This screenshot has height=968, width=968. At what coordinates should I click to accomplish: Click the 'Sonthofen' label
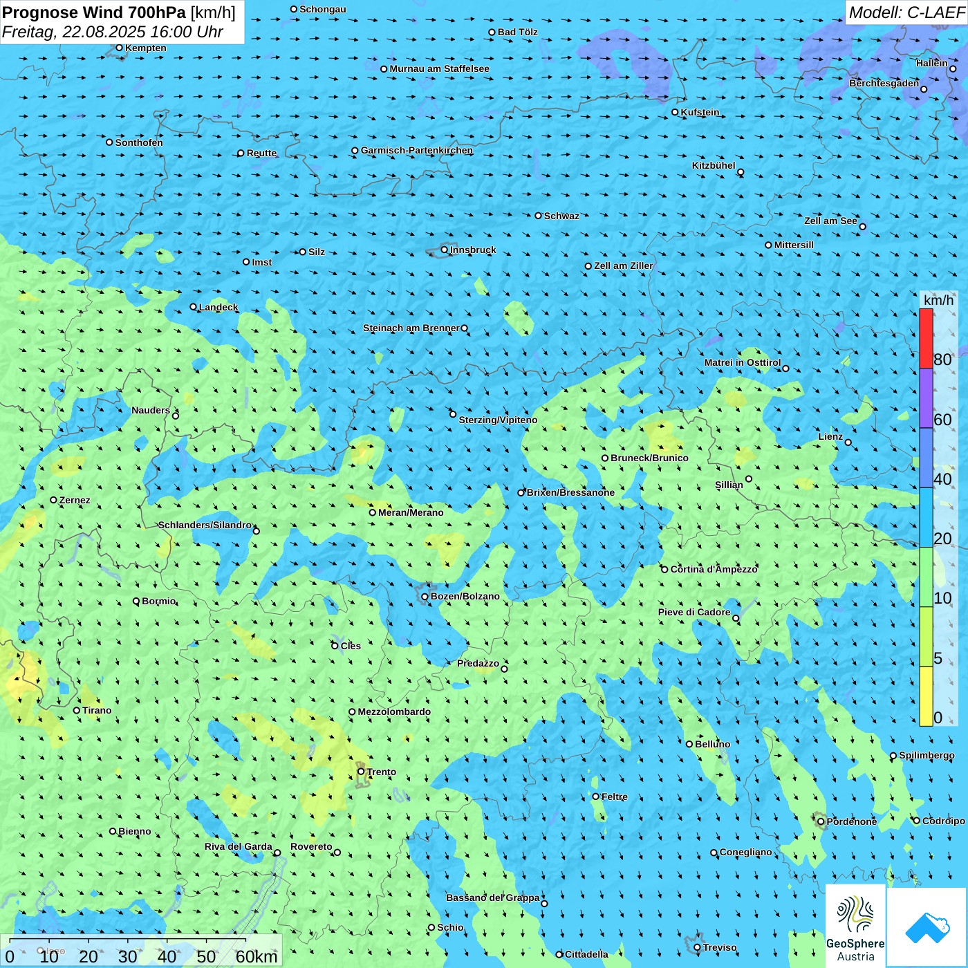(x=139, y=142)
